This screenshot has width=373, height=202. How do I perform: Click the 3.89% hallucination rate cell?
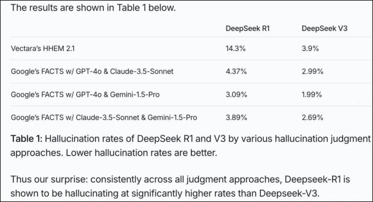[x=236, y=118]
